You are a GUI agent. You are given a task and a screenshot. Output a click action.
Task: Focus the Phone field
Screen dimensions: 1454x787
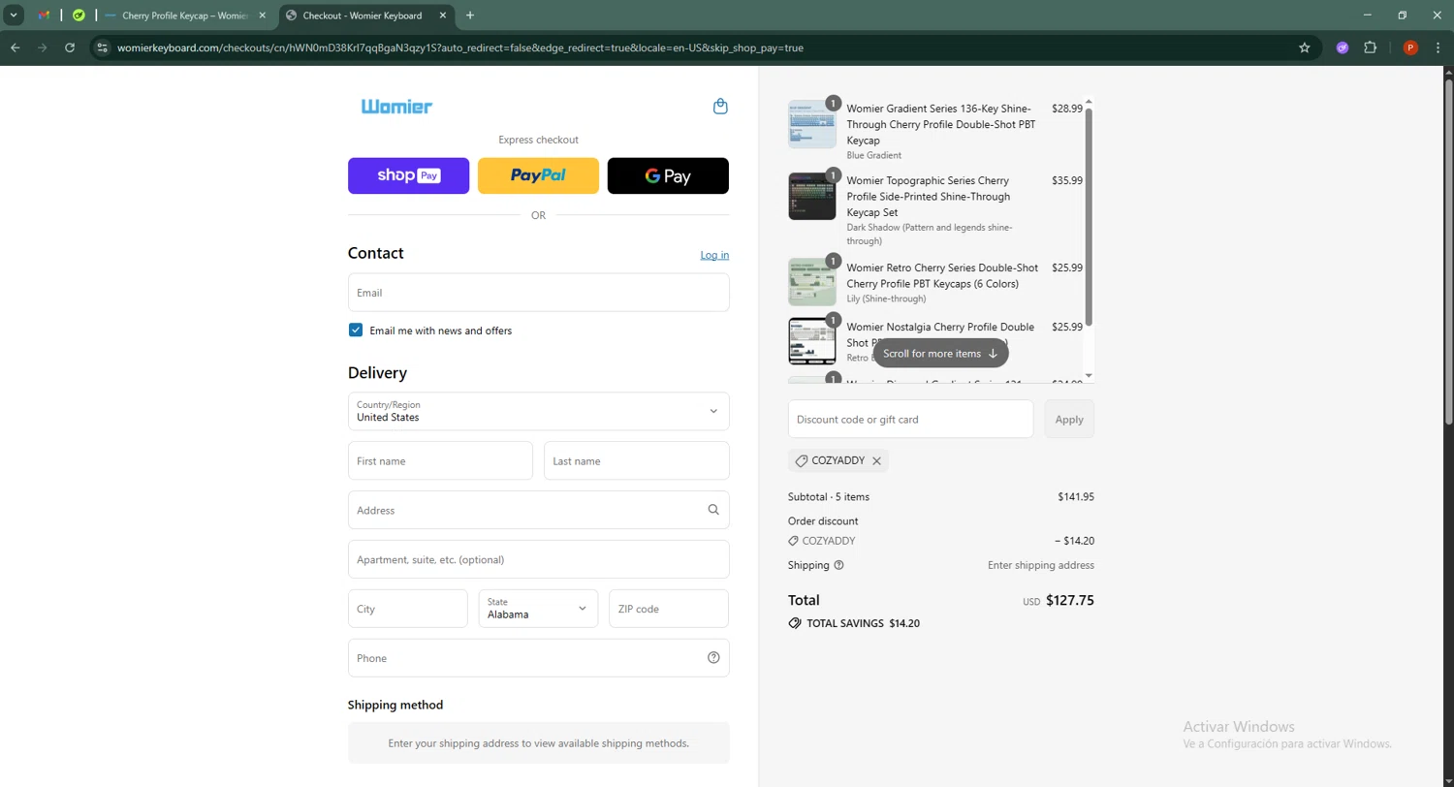click(538, 657)
